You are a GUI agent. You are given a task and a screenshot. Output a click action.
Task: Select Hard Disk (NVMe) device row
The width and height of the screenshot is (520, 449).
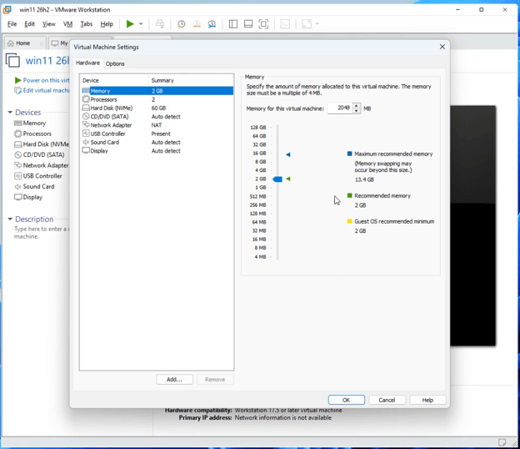157,108
